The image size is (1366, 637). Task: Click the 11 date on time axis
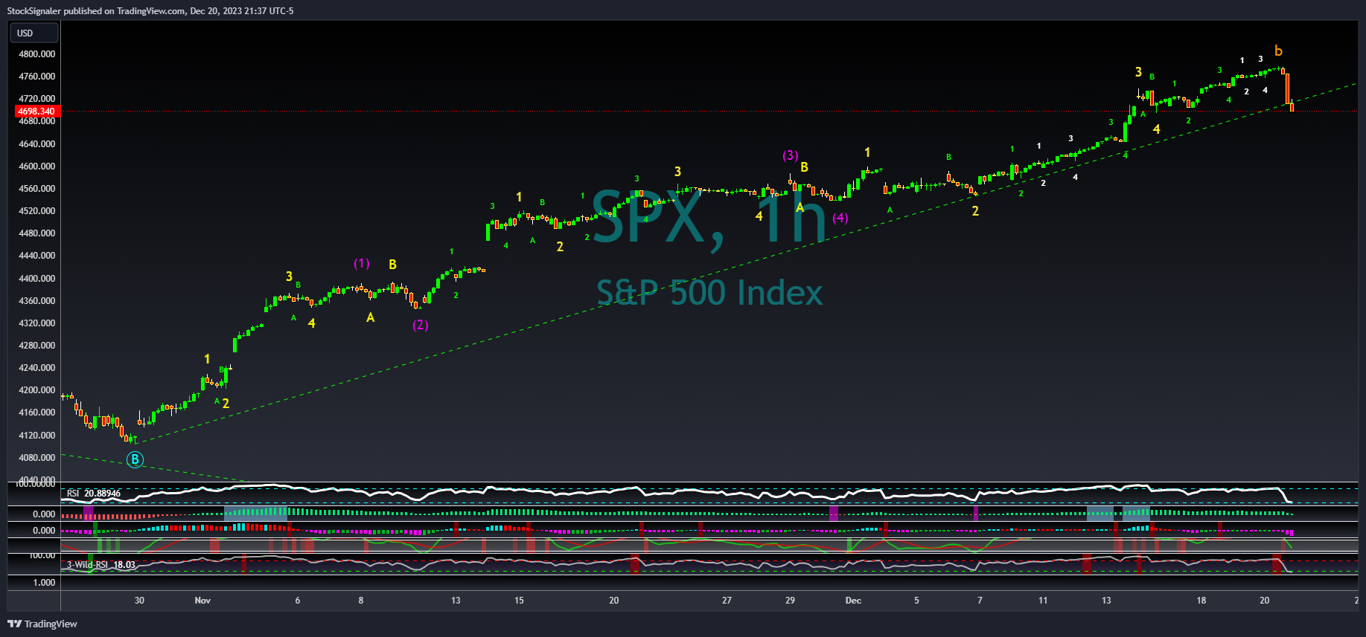pyautogui.click(x=1043, y=601)
